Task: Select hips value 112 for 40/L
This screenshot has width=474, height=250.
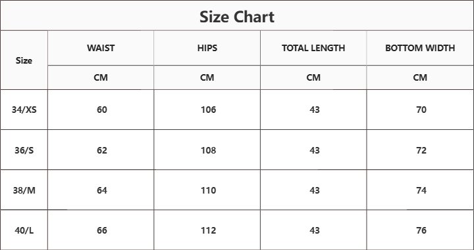Action: 209,230
